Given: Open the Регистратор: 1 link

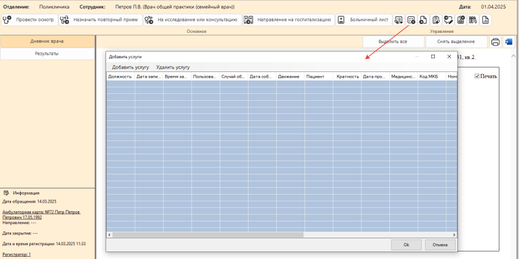Looking at the screenshot, I should point(17,254).
